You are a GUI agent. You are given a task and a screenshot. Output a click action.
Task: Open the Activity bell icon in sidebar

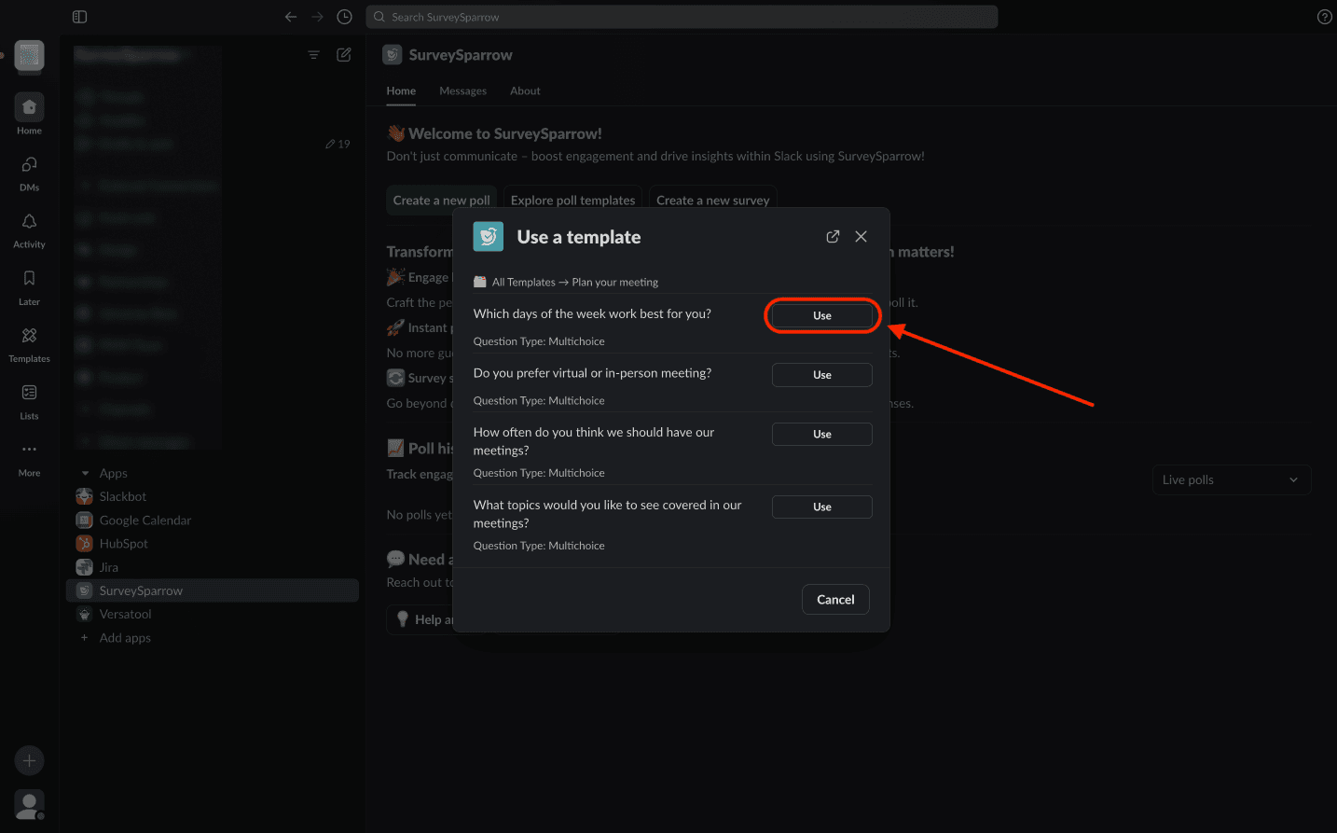point(29,222)
